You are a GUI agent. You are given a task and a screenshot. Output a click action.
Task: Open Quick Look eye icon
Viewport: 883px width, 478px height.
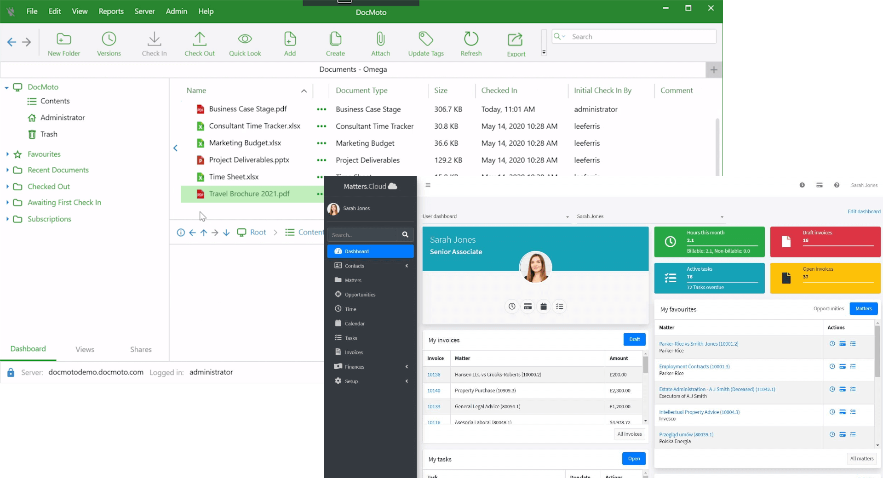pyautogui.click(x=245, y=44)
